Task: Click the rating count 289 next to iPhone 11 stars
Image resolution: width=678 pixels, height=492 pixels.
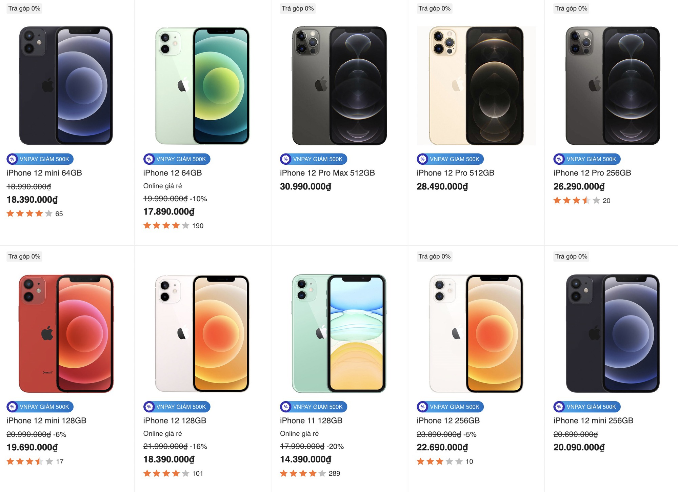Action: click(334, 473)
